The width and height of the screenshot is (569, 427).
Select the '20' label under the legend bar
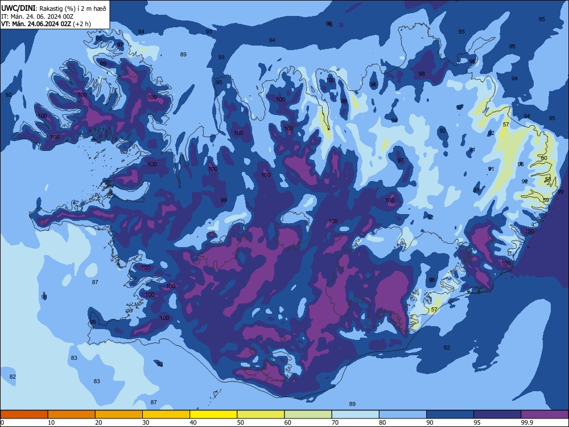pyautogui.click(x=98, y=422)
